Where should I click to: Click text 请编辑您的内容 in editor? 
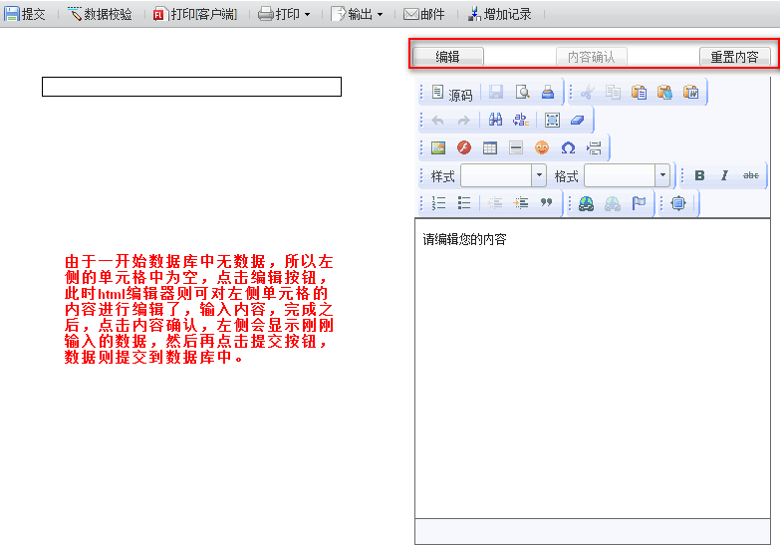tap(464, 239)
